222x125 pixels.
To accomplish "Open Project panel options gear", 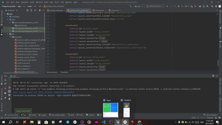I will [40, 10].
